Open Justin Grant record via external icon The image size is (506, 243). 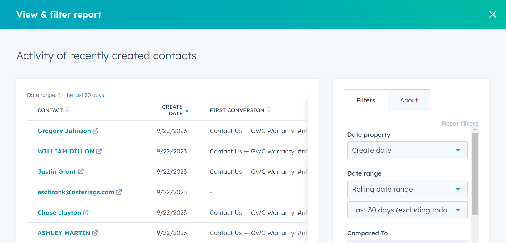click(x=81, y=171)
